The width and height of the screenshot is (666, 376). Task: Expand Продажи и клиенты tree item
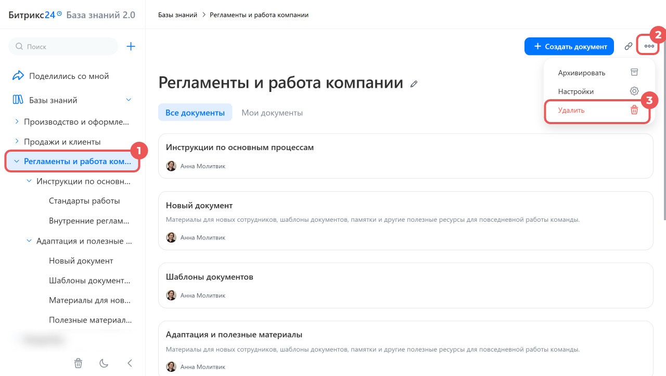(x=17, y=141)
